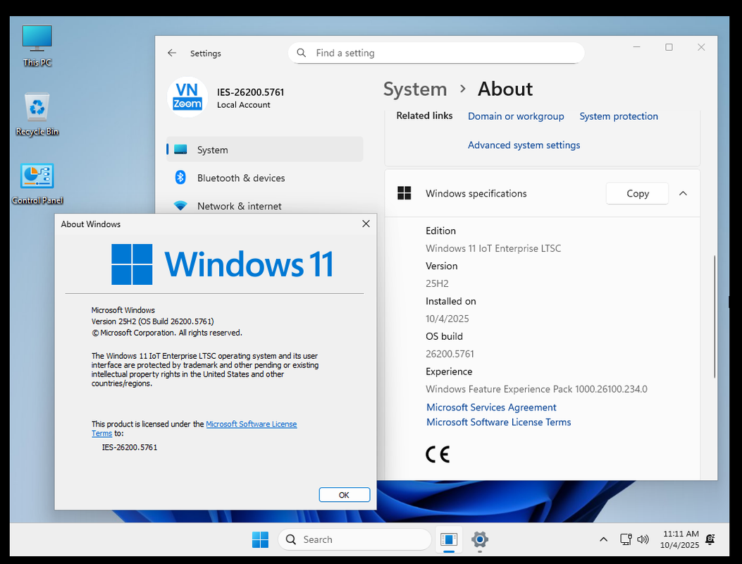
Task: Click the taskbar Search box
Action: 354,539
